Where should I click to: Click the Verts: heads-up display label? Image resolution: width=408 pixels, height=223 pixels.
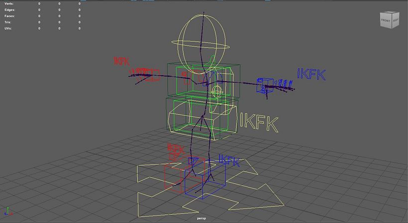tap(9, 3)
